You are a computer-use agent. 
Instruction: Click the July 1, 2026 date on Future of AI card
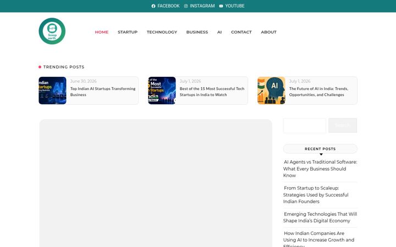point(300,81)
